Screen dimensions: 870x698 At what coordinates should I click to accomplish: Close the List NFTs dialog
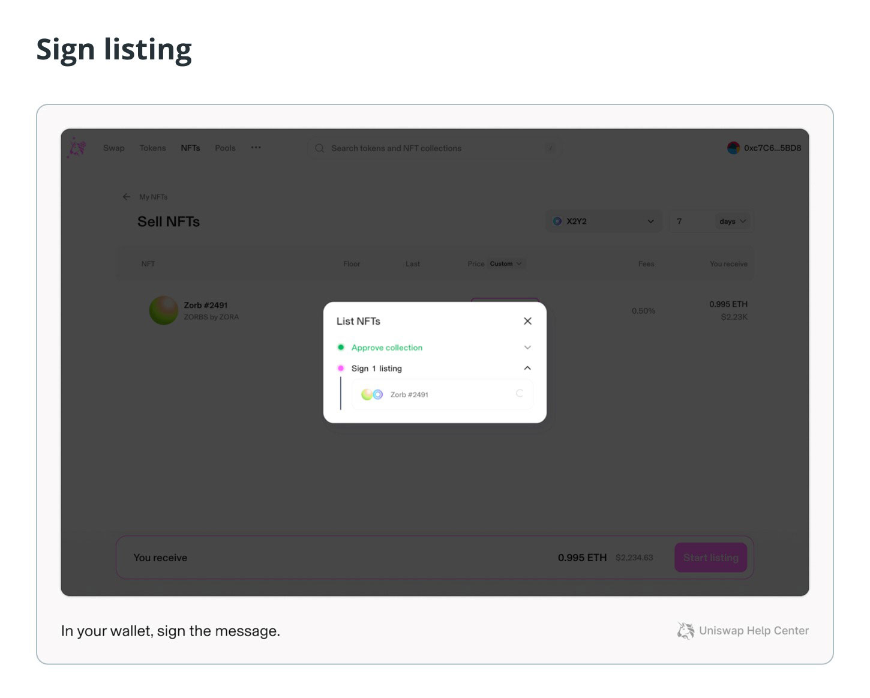(527, 321)
